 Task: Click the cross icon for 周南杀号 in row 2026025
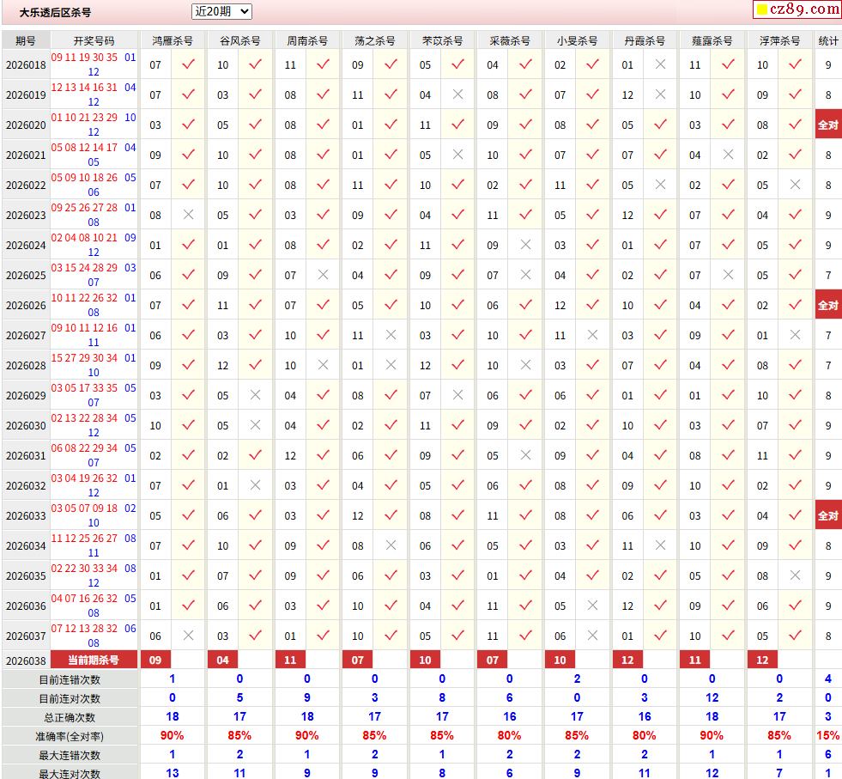323,275
